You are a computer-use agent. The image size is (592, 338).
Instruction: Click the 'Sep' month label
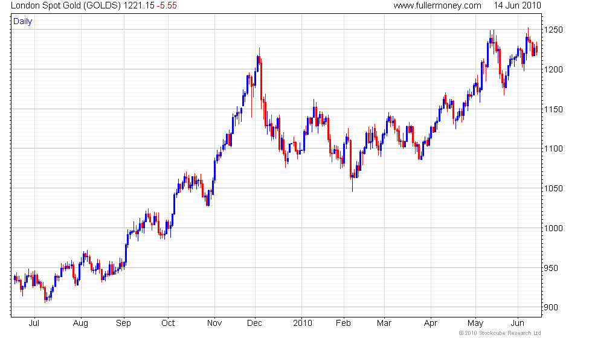click(x=123, y=324)
